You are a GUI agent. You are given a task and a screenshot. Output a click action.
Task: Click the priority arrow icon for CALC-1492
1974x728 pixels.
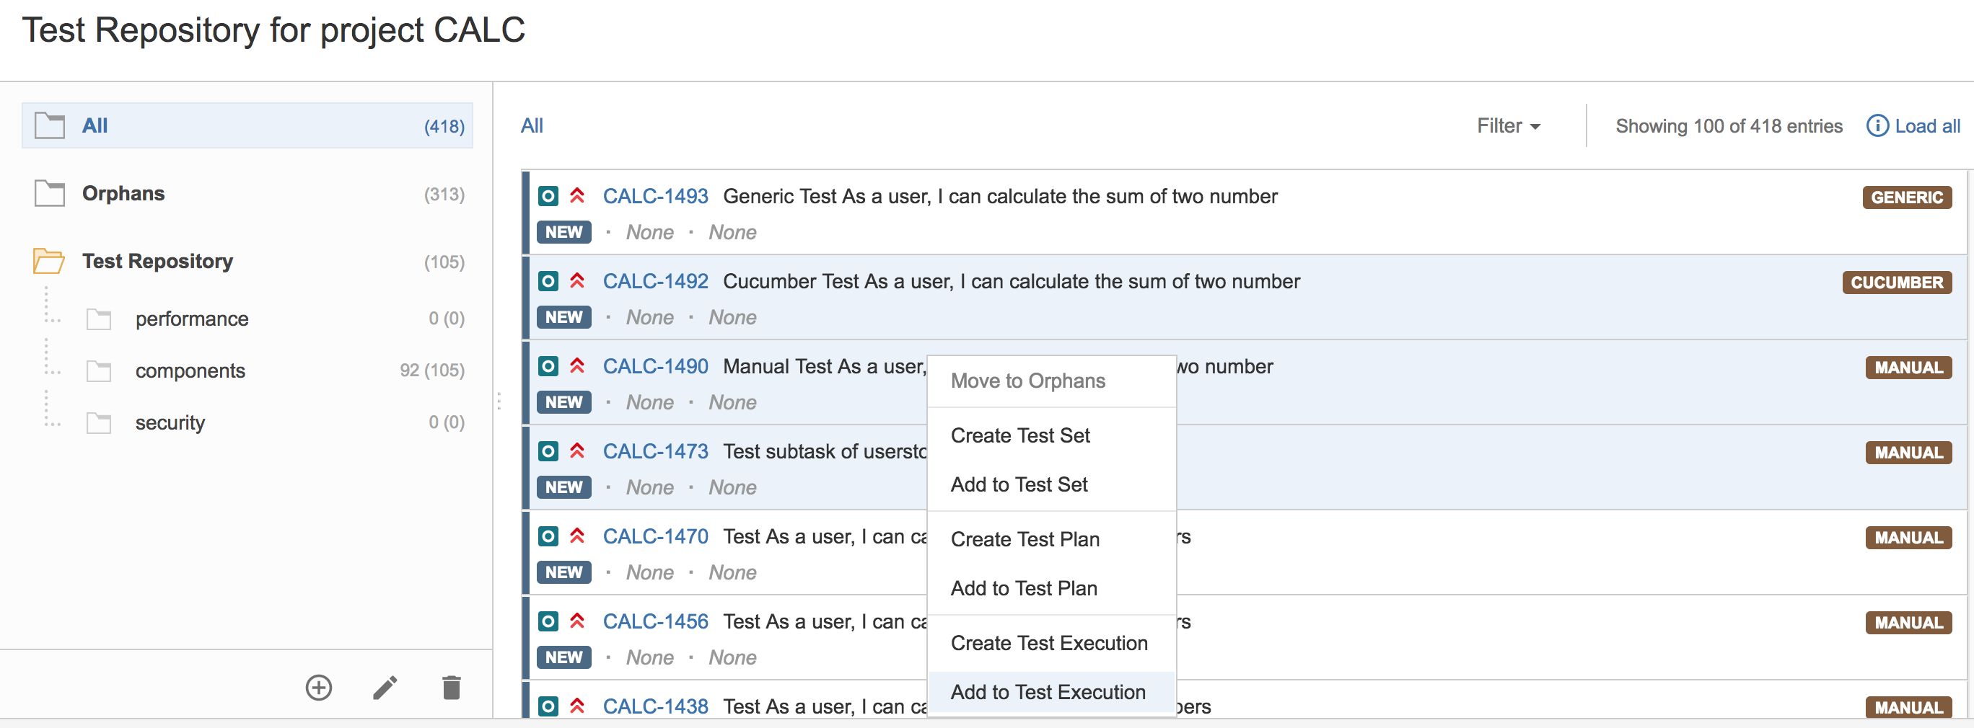tap(577, 281)
